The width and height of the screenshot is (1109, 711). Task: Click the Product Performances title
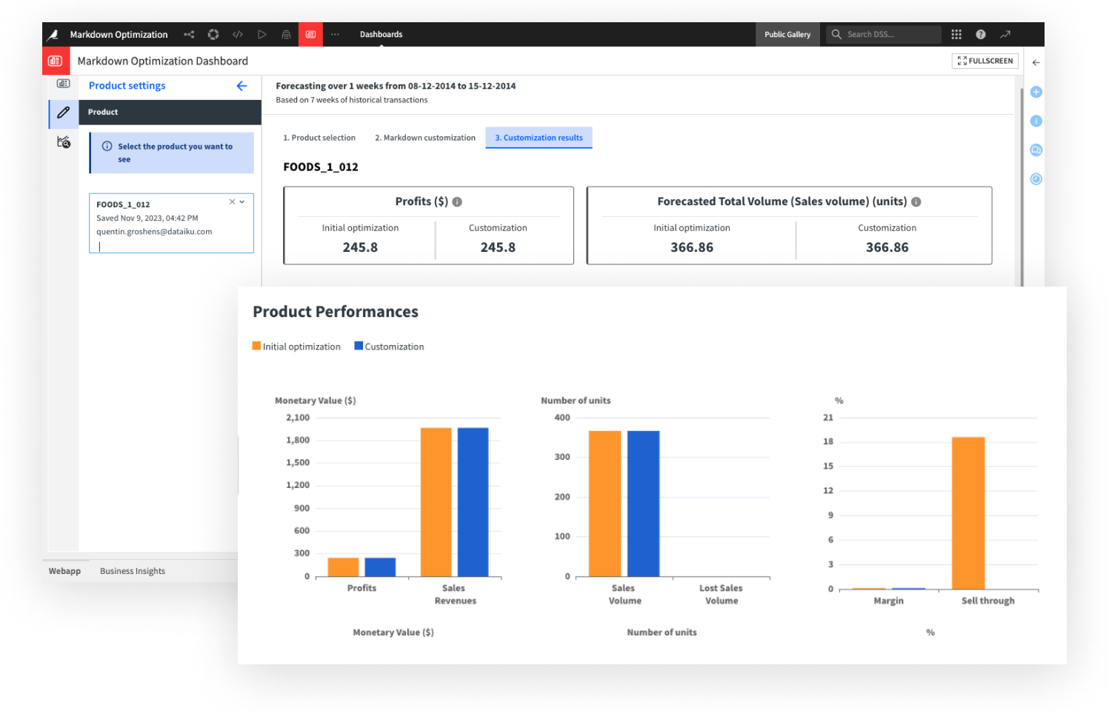point(336,312)
